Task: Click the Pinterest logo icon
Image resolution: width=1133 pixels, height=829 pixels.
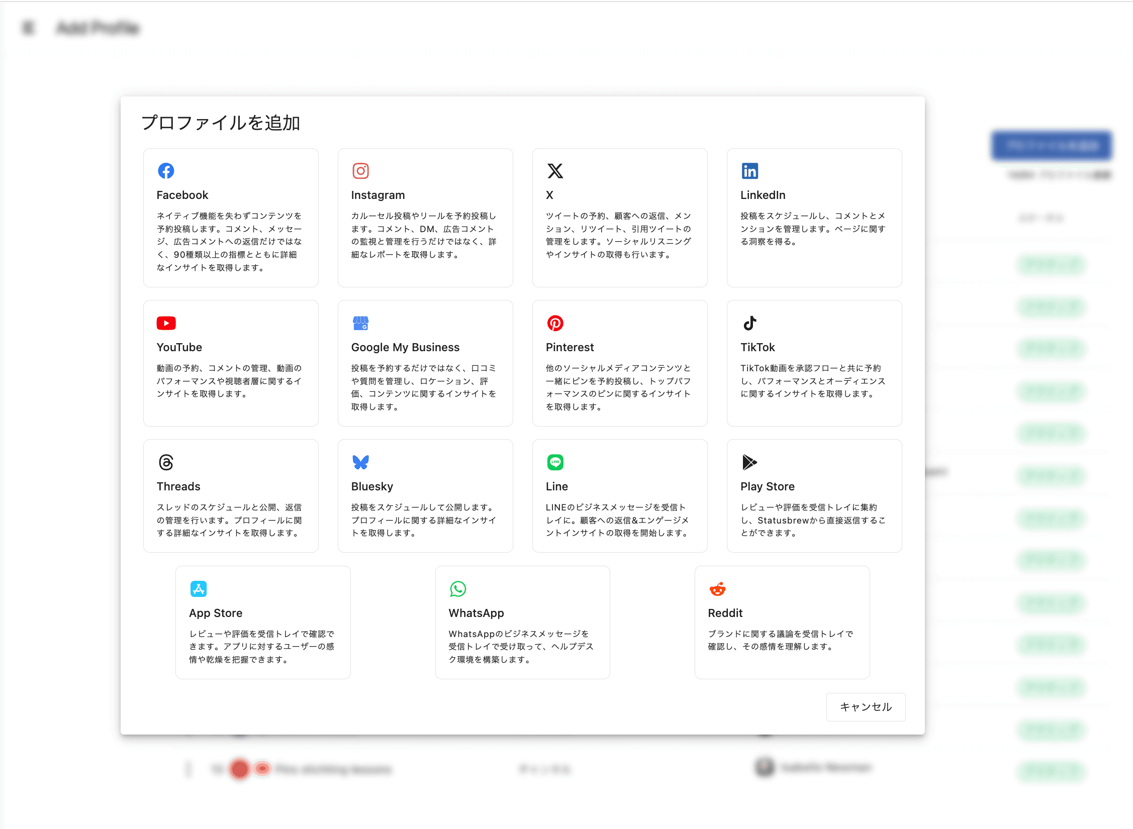Action: (555, 323)
